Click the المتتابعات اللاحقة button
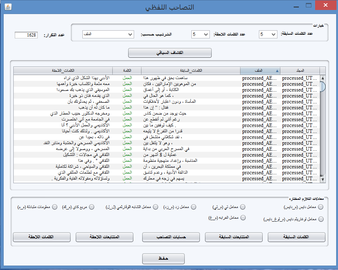Image resolution: width=338 pixels, height=270 pixels. tap(104, 237)
